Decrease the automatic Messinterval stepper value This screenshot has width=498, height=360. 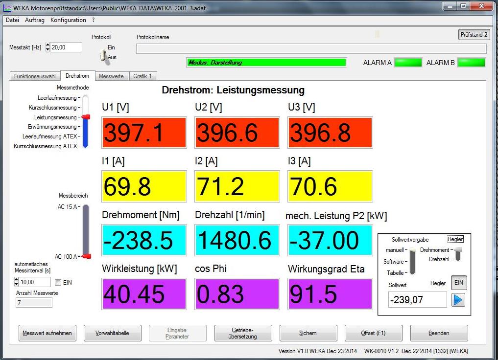(17, 285)
